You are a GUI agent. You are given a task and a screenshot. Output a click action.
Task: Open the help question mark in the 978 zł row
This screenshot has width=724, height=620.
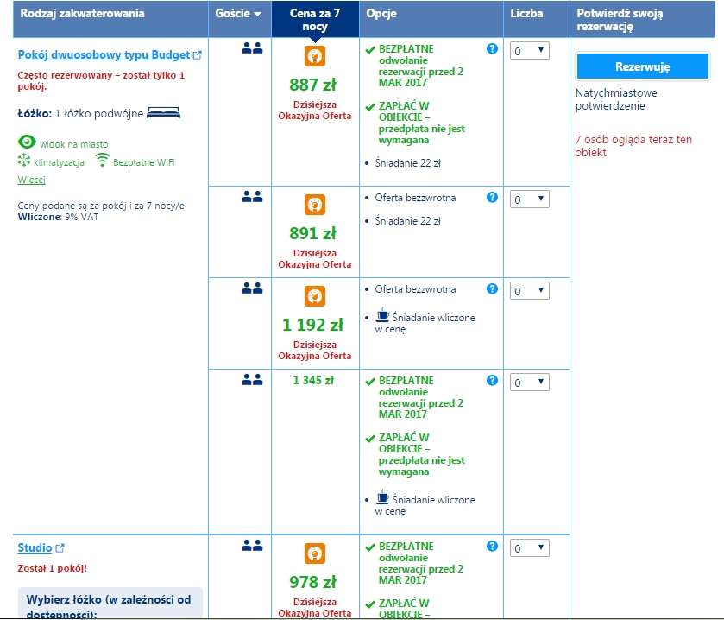pos(492,546)
